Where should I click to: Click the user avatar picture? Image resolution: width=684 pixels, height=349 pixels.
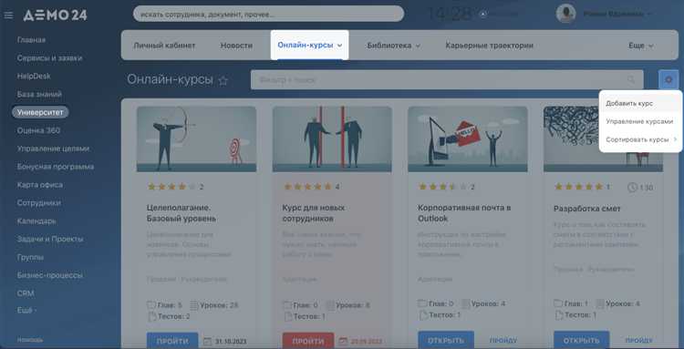click(x=565, y=14)
